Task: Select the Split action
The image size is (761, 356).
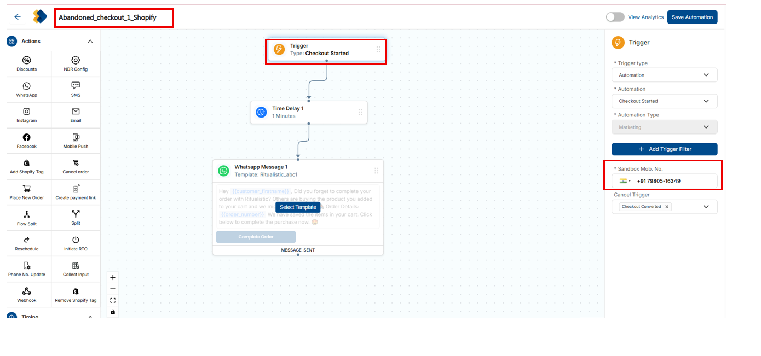Action: coord(76,218)
